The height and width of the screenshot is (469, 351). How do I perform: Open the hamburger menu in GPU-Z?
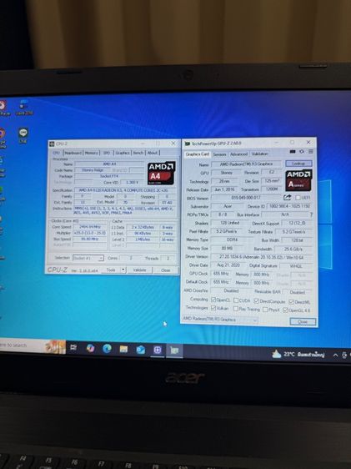coord(311,152)
